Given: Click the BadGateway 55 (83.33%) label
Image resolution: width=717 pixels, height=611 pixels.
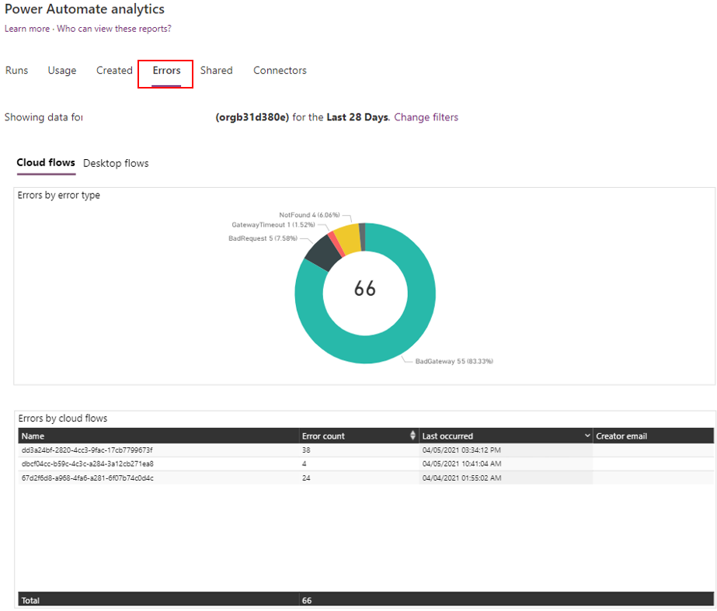Looking at the screenshot, I should (x=454, y=361).
